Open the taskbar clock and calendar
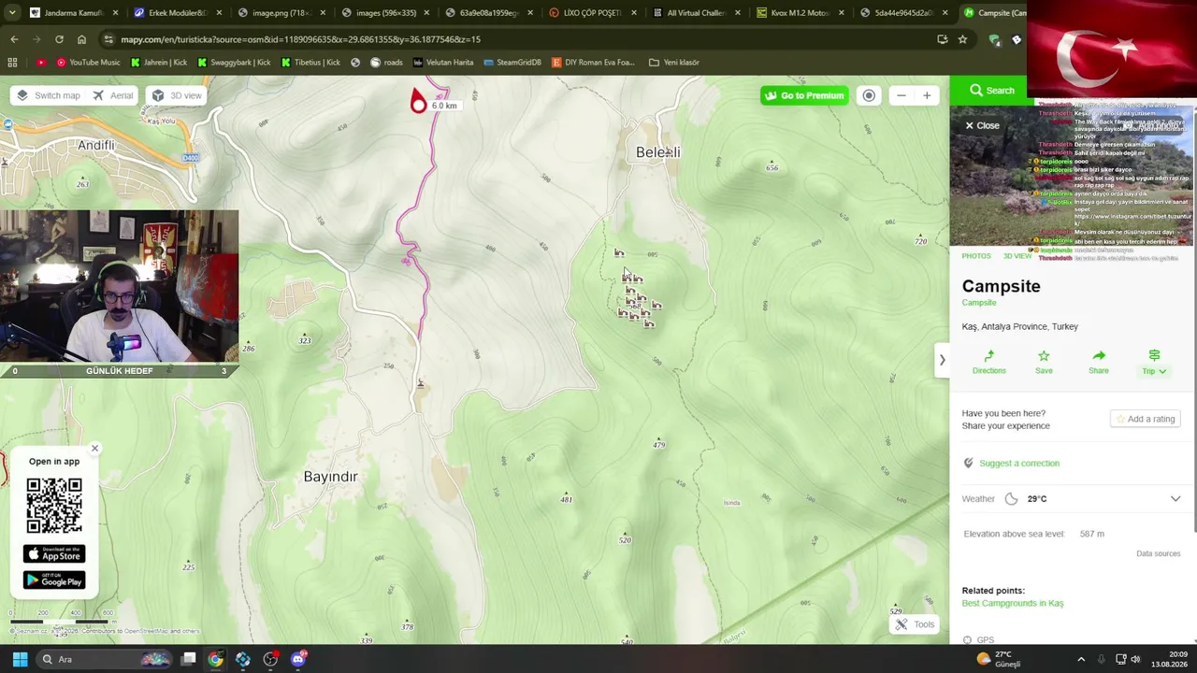This screenshot has width=1197, height=673. pos(1169,659)
